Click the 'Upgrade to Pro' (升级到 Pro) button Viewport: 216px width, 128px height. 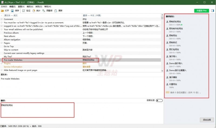tap(201, 11)
